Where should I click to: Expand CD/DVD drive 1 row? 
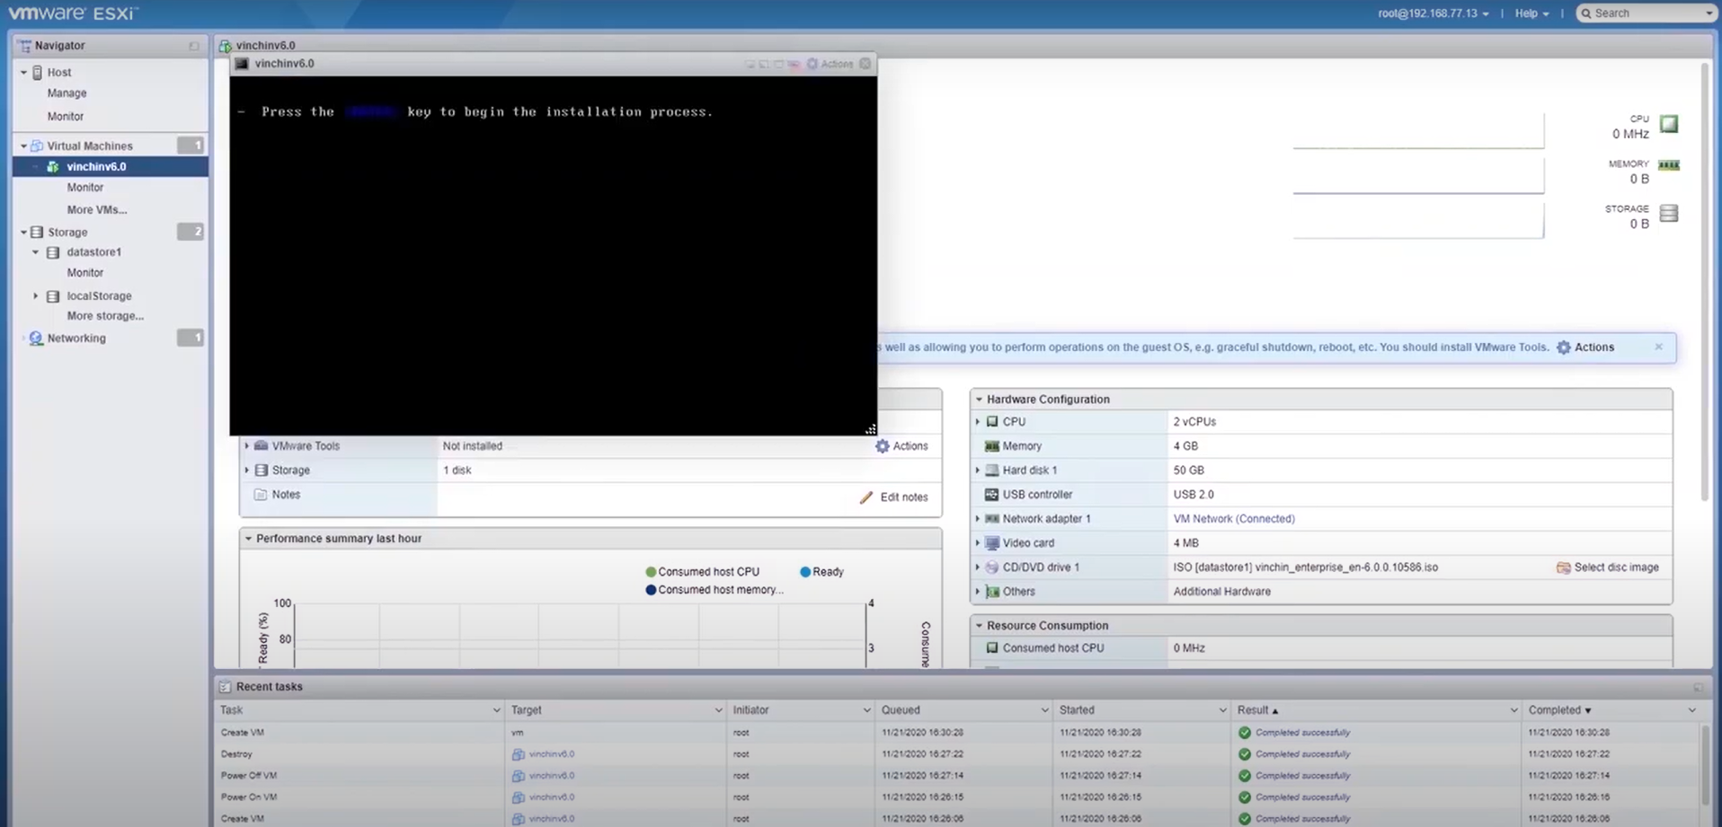tap(978, 567)
